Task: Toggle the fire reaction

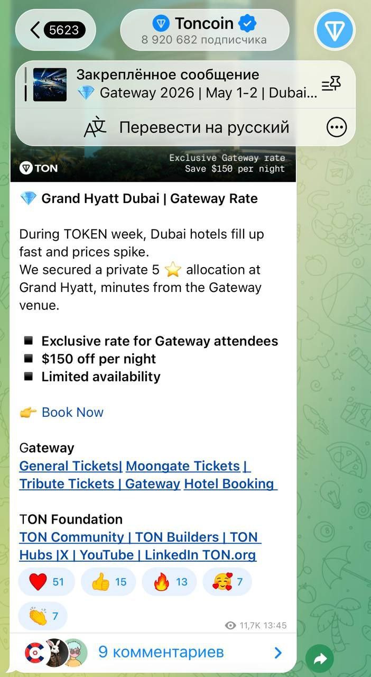Action: [169, 582]
